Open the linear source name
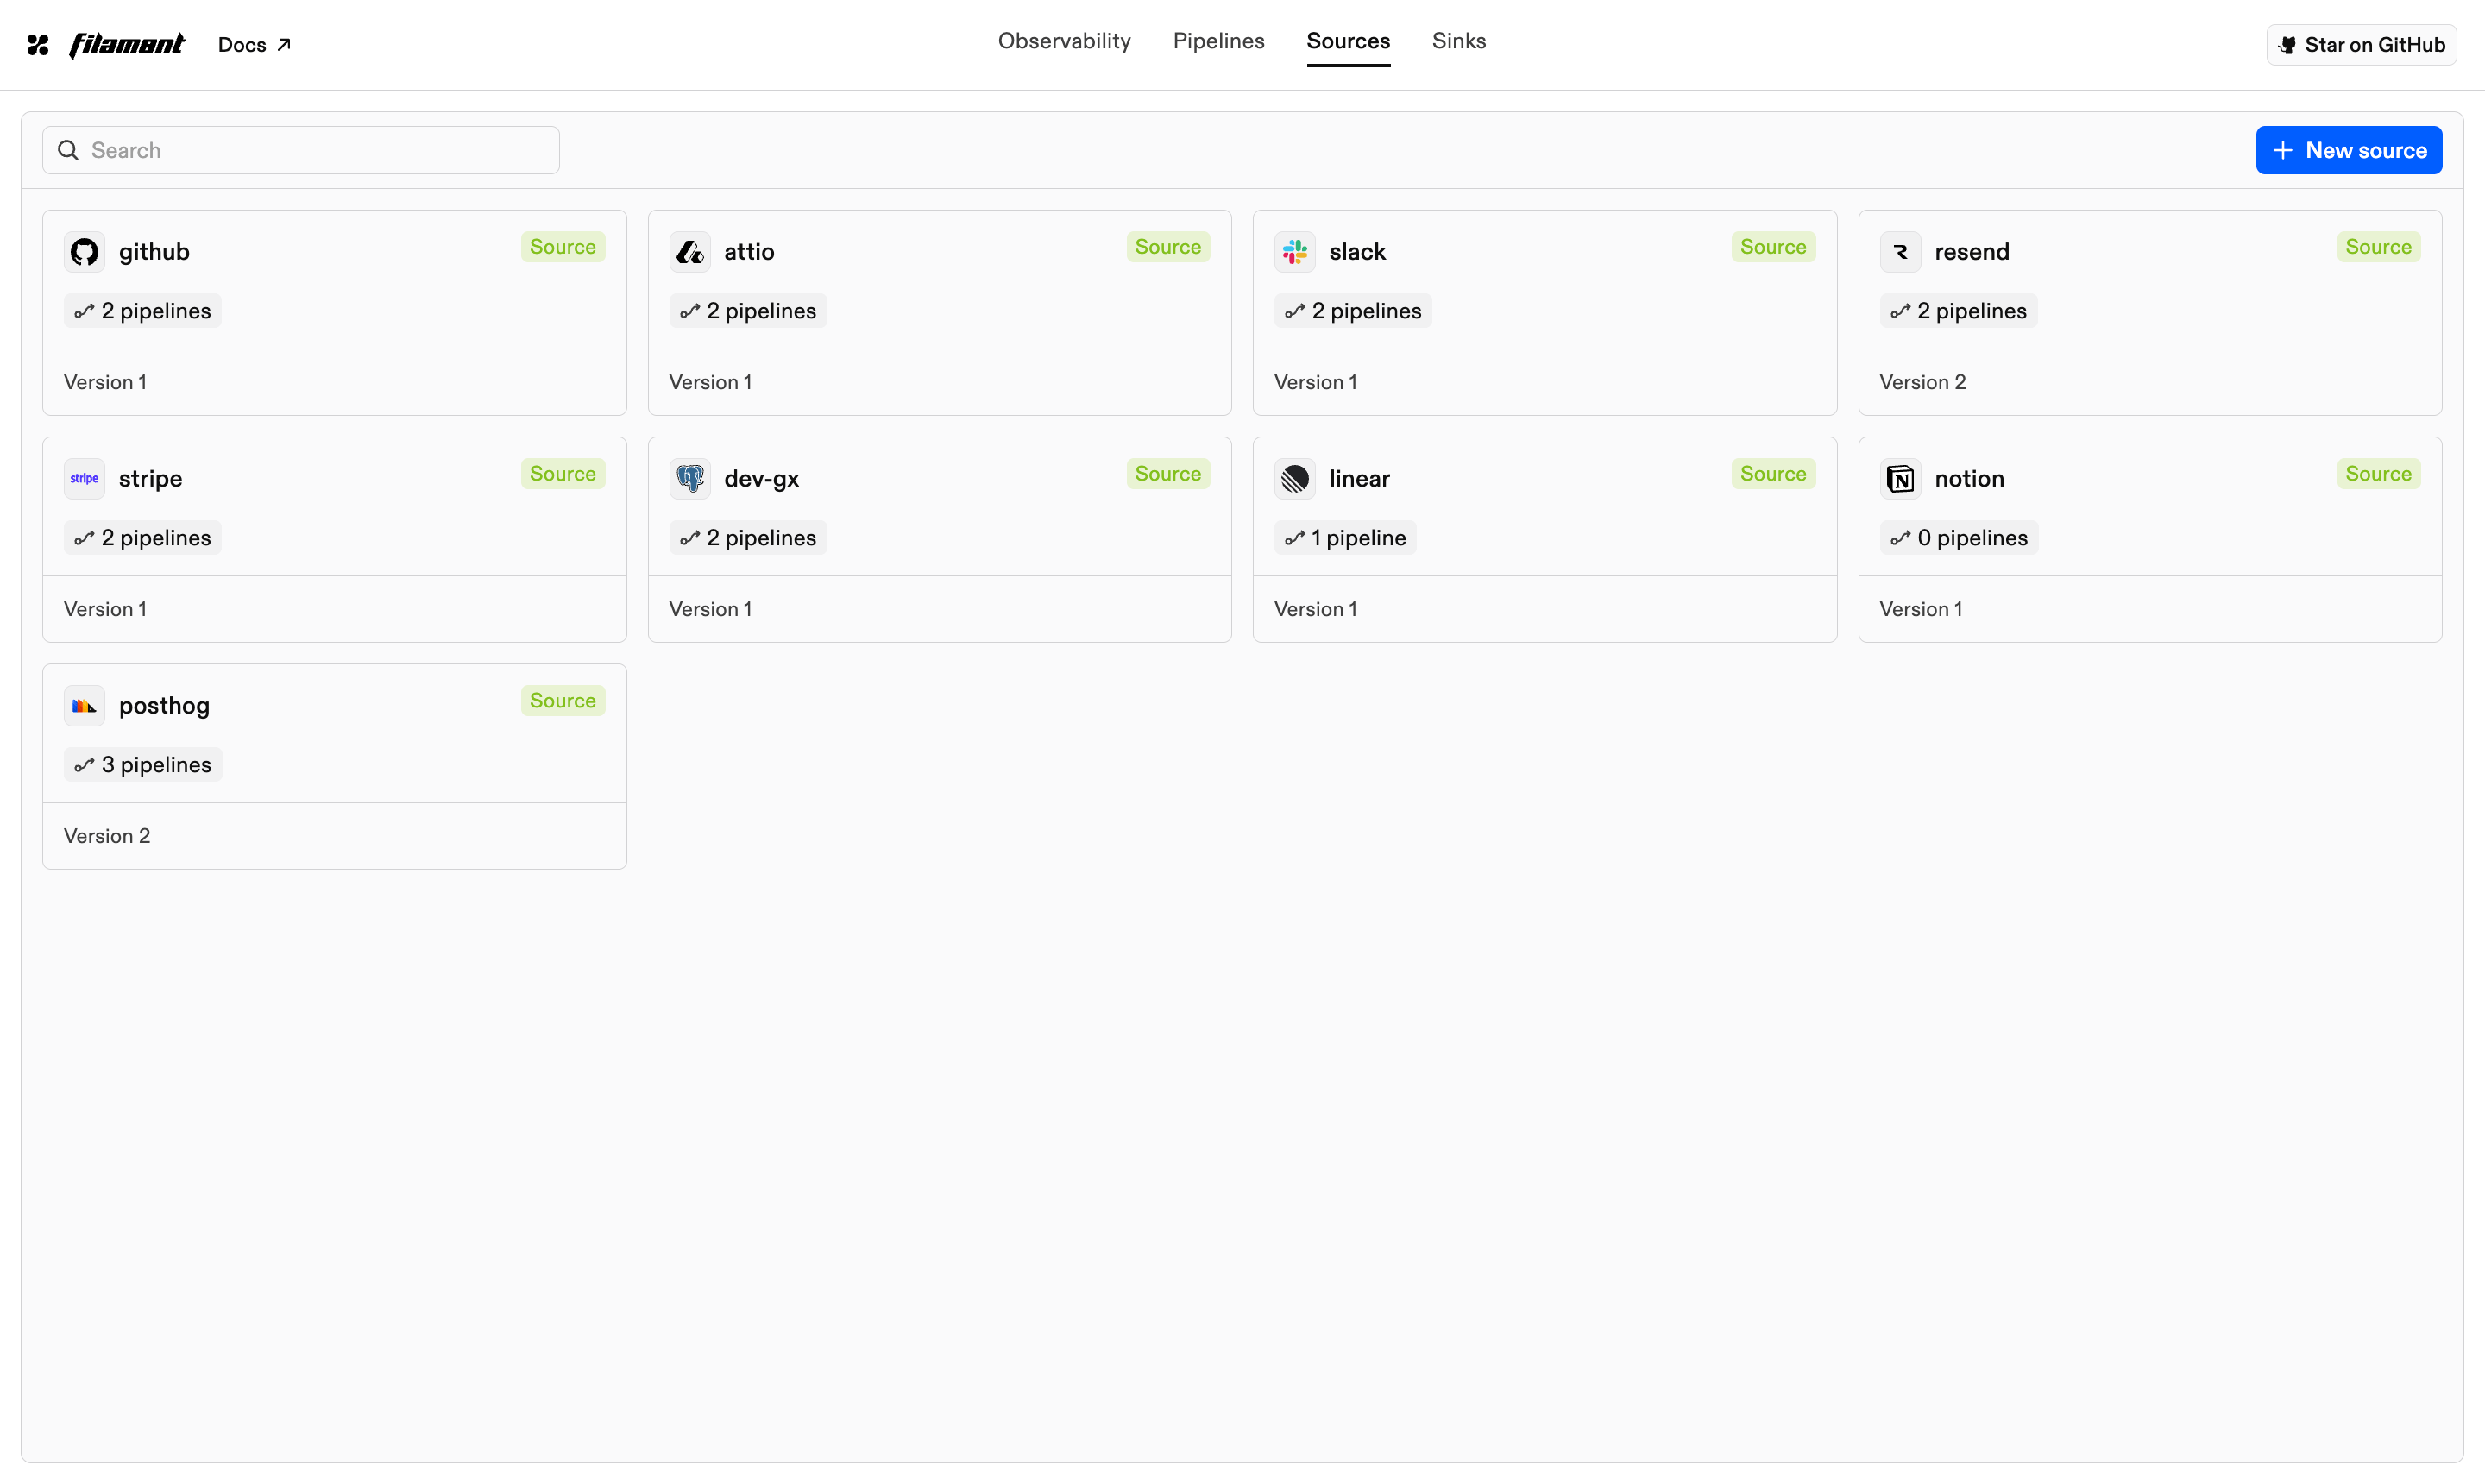Viewport: 2485px width, 1484px height. 1359,479
